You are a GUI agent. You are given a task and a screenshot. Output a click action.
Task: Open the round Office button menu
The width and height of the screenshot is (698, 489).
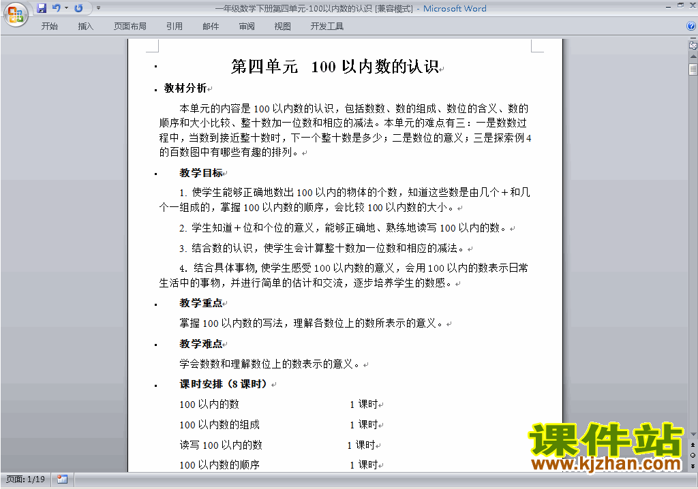click(x=16, y=15)
